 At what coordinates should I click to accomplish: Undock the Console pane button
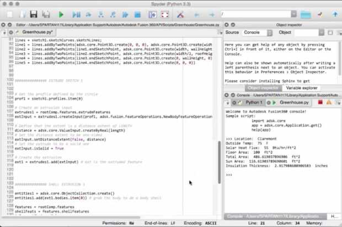pyautogui.click(x=233, y=95)
